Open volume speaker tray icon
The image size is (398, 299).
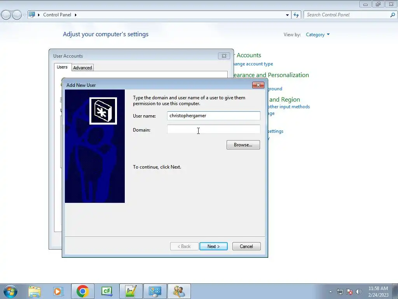[x=359, y=292]
